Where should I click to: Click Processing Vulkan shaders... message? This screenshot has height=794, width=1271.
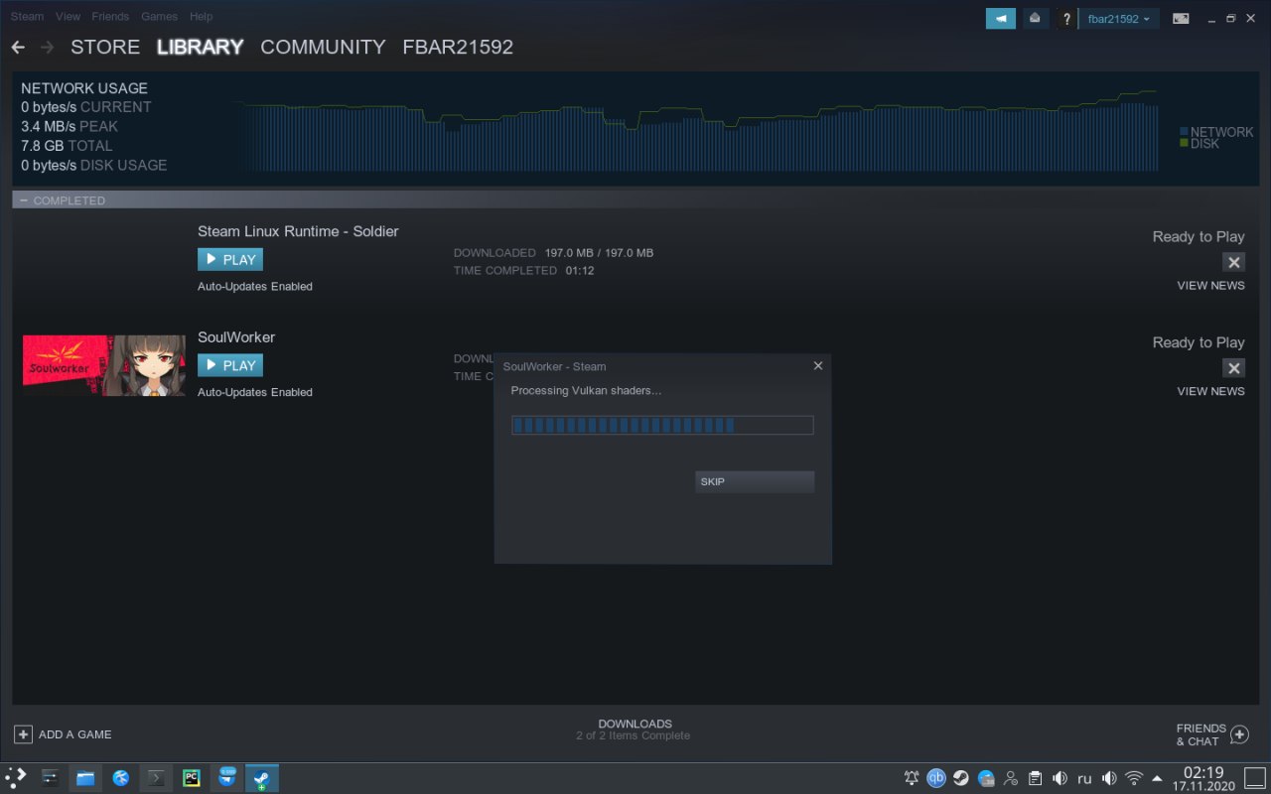tap(586, 391)
